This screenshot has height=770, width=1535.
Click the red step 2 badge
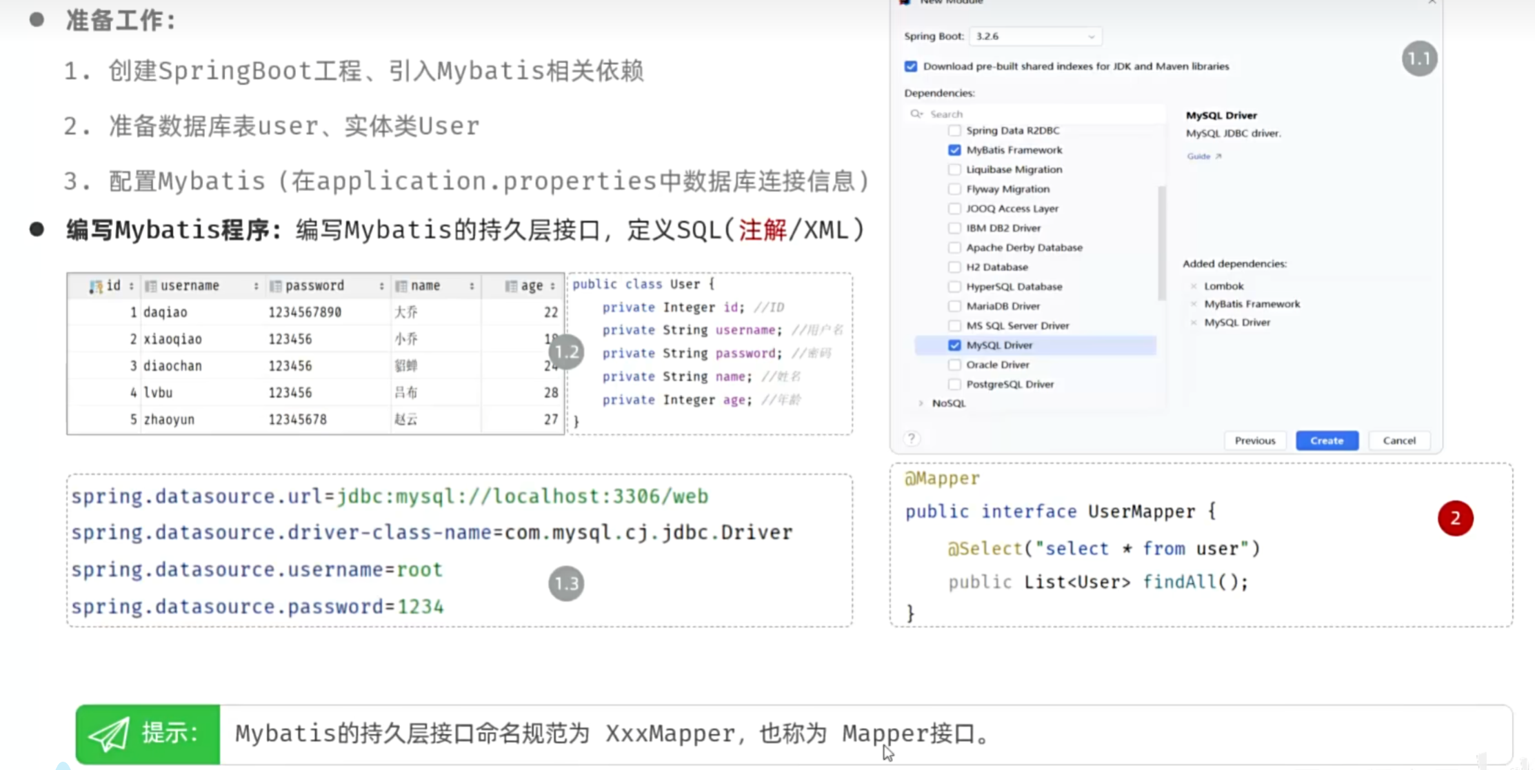[1455, 518]
